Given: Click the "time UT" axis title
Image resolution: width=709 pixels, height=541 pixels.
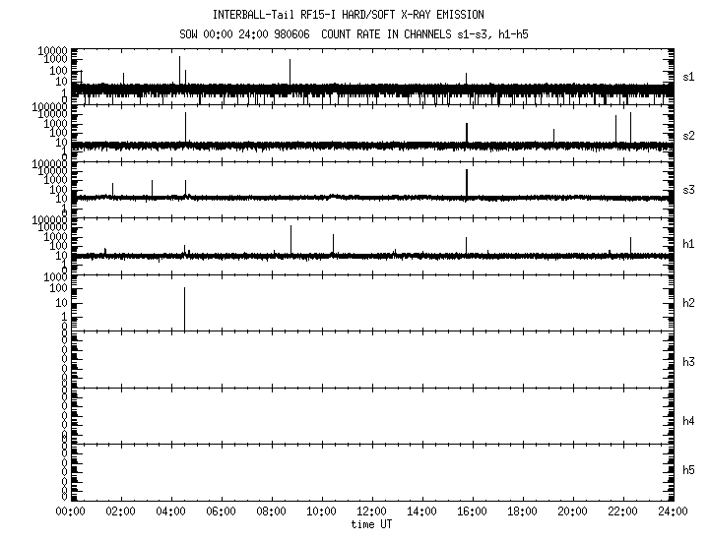Looking at the screenshot, I should [x=372, y=523].
